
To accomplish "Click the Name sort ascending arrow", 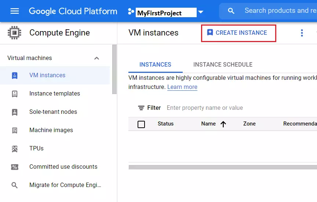I will (223, 124).
